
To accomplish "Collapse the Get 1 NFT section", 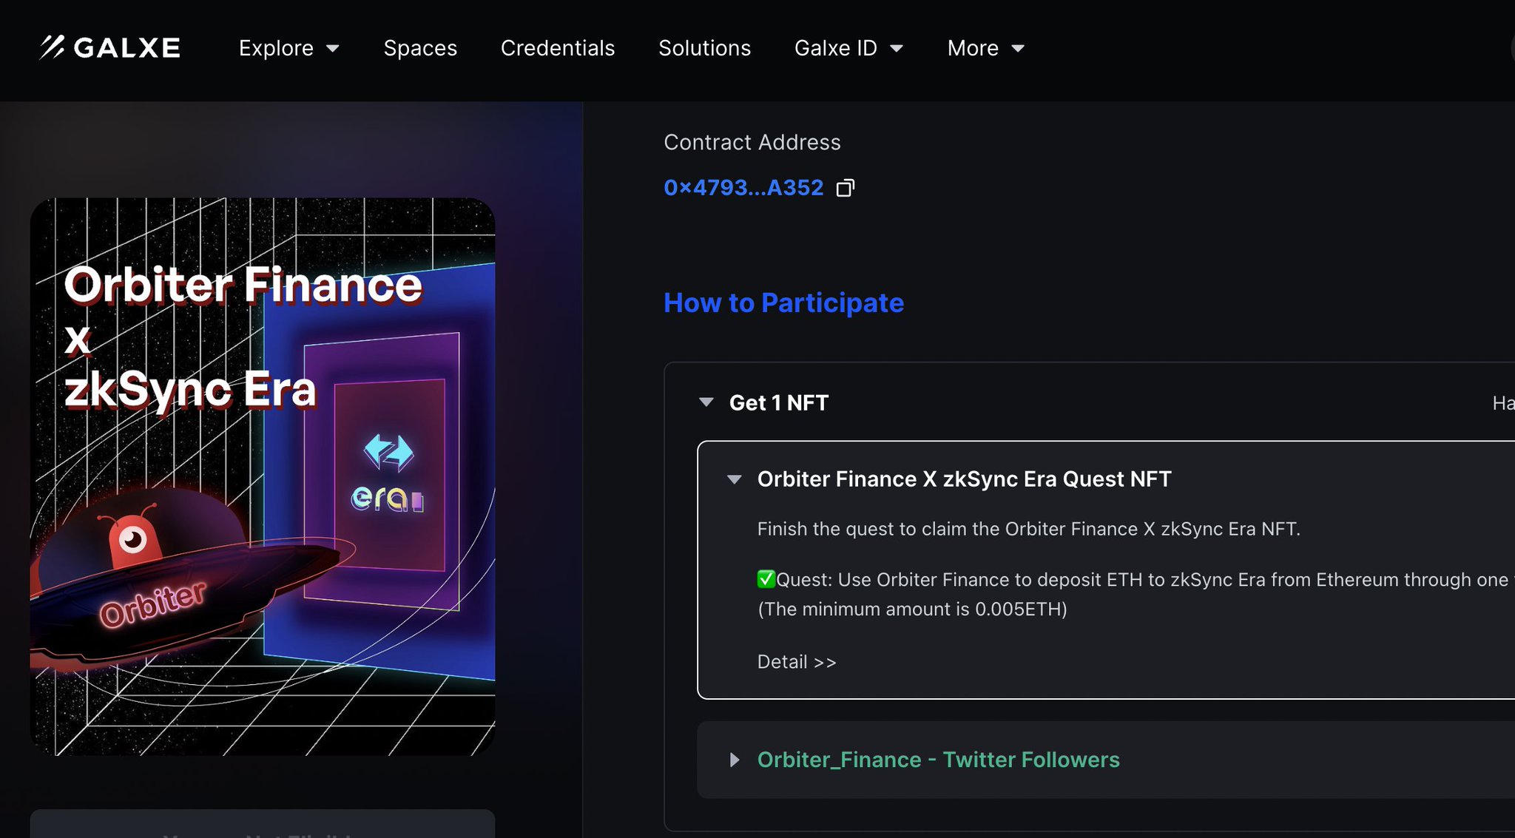I will [706, 402].
